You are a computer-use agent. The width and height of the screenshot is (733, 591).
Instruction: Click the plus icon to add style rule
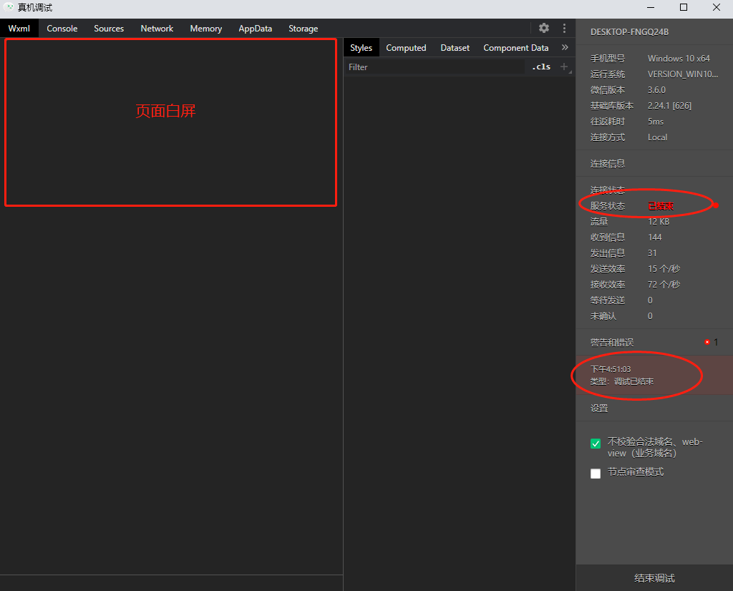pos(564,67)
